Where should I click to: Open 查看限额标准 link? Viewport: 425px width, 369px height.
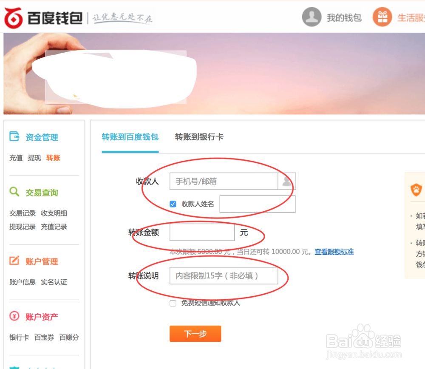pyautogui.click(x=334, y=252)
